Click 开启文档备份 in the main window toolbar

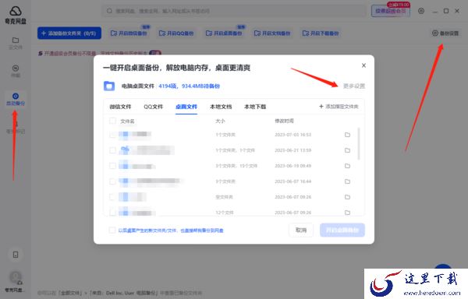click(272, 33)
